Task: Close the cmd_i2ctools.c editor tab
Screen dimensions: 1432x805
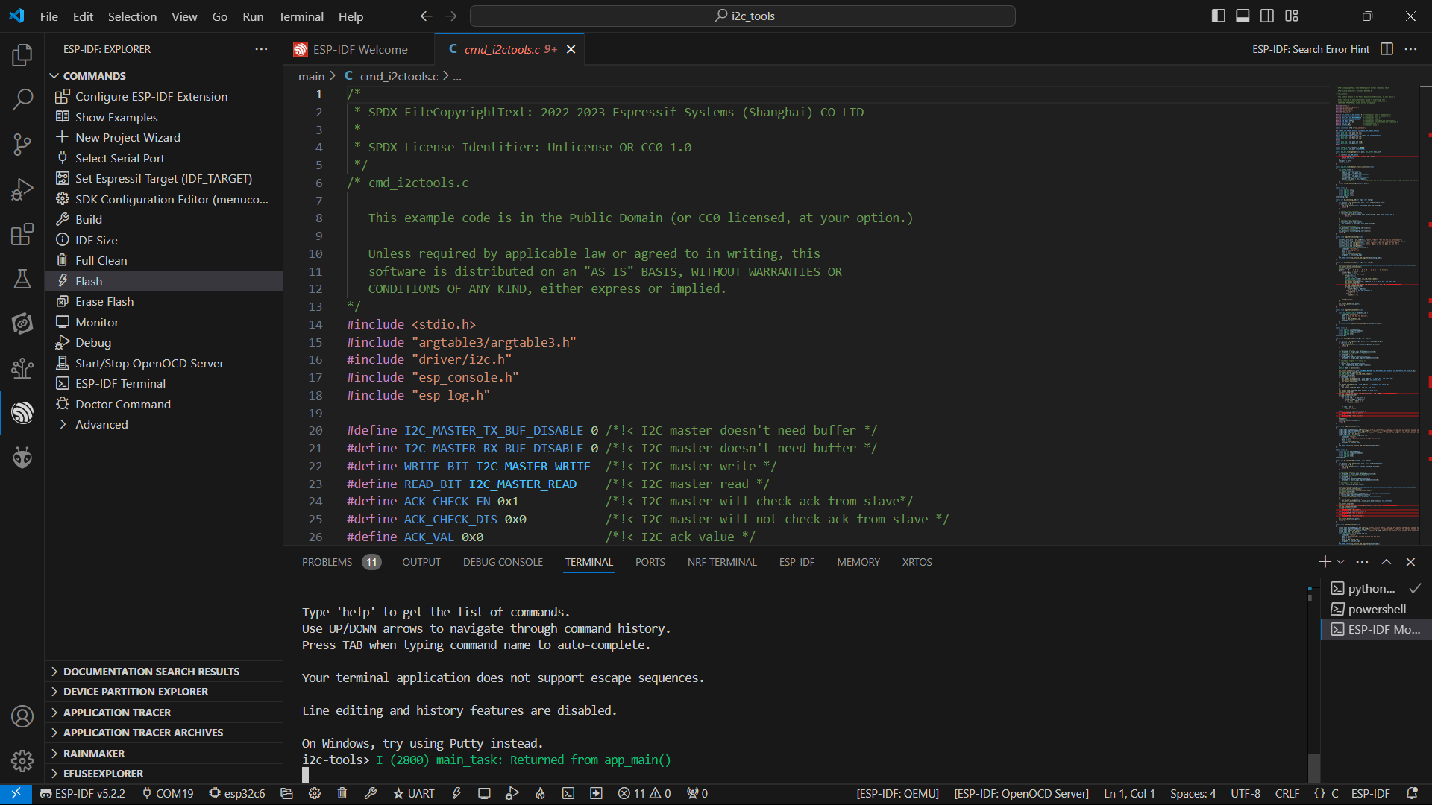Action: click(571, 49)
